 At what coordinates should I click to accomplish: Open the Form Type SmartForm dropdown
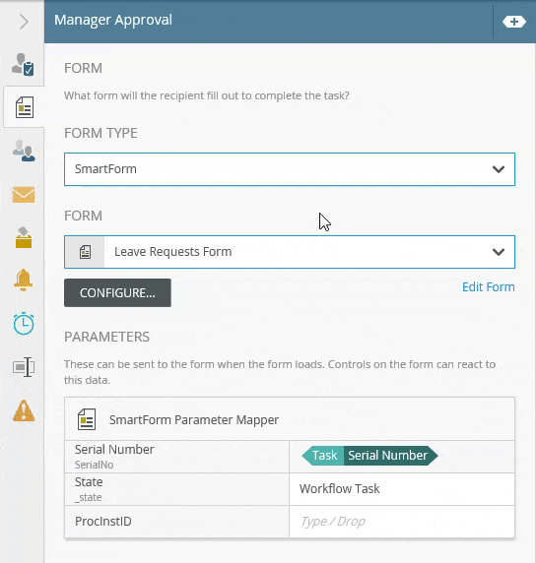click(x=290, y=169)
